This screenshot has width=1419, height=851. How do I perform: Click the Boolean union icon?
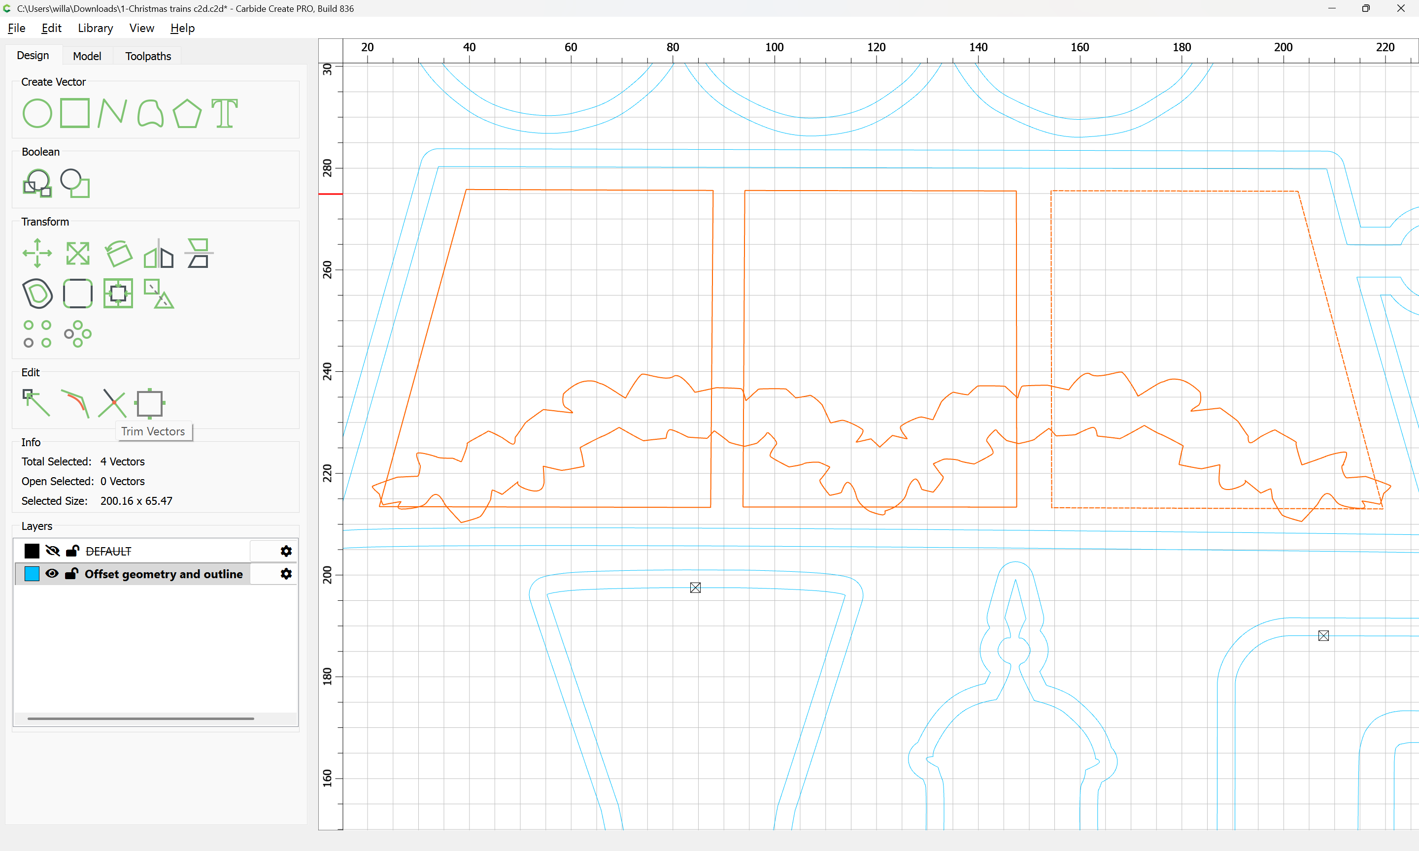coord(37,184)
